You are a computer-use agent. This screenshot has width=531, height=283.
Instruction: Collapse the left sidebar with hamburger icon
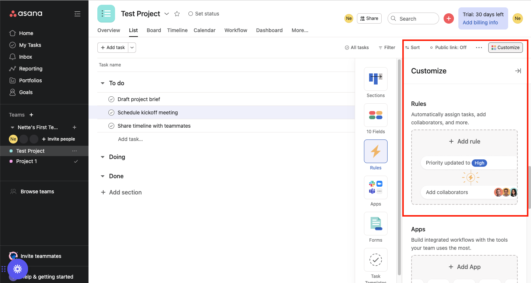click(x=77, y=14)
